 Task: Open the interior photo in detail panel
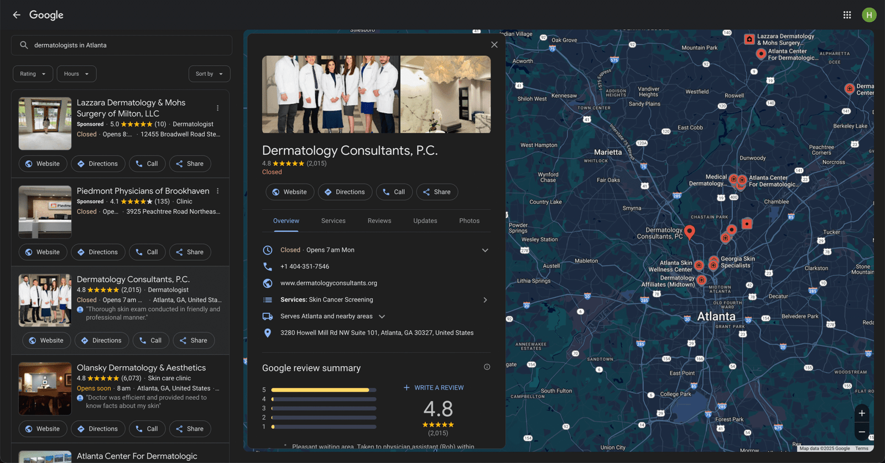click(445, 94)
